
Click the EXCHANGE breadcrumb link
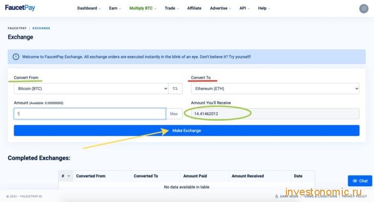(x=41, y=28)
